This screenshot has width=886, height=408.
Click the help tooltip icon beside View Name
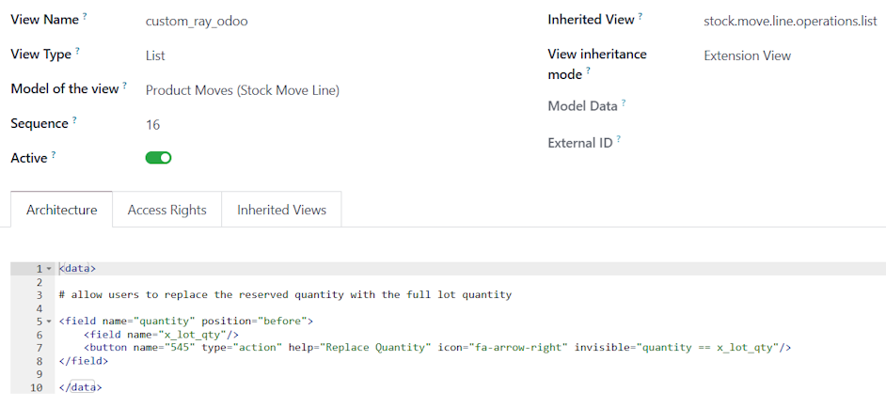click(x=85, y=16)
